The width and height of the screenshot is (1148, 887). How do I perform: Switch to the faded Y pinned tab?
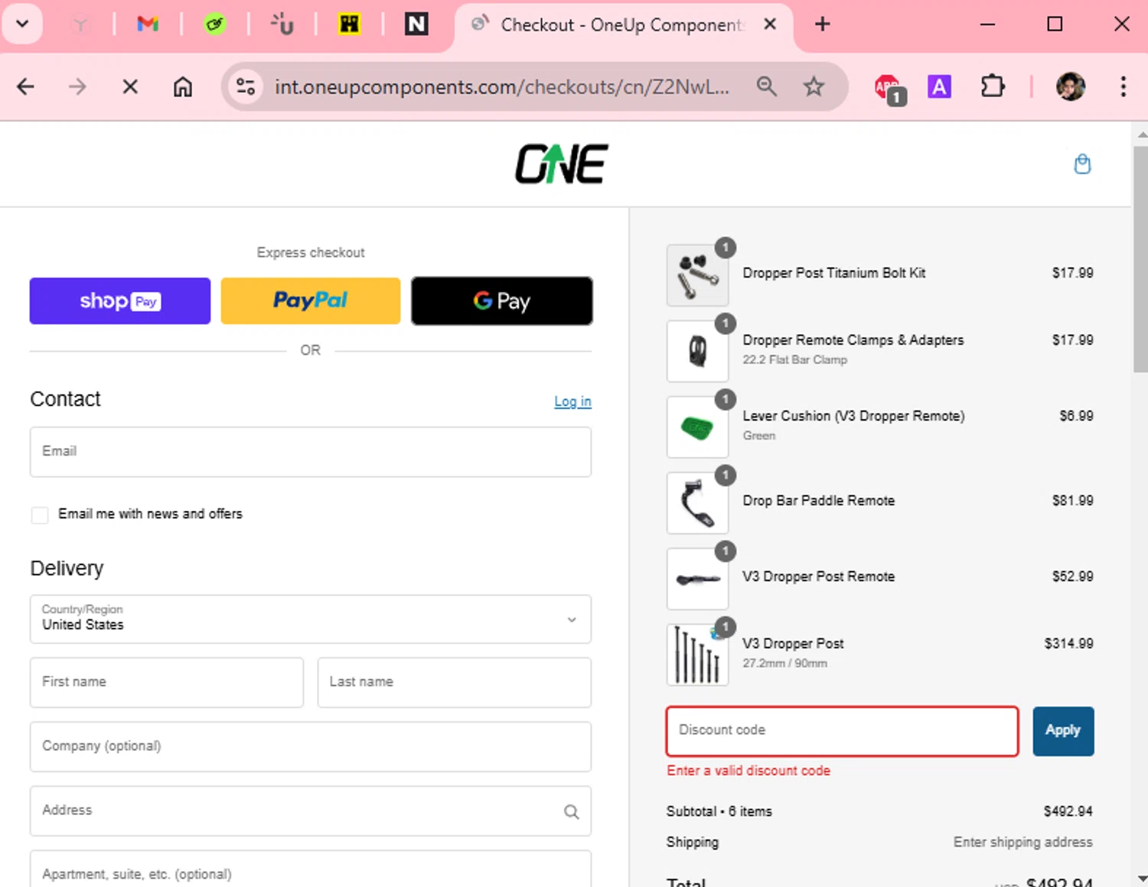[x=80, y=24]
